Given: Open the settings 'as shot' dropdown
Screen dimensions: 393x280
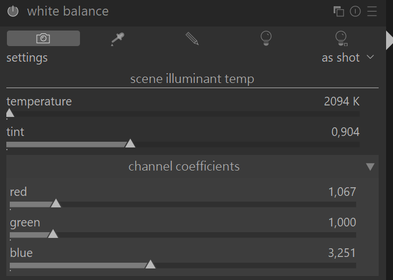Looking at the screenshot, I should pyautogui.click(x=348, y=58).
